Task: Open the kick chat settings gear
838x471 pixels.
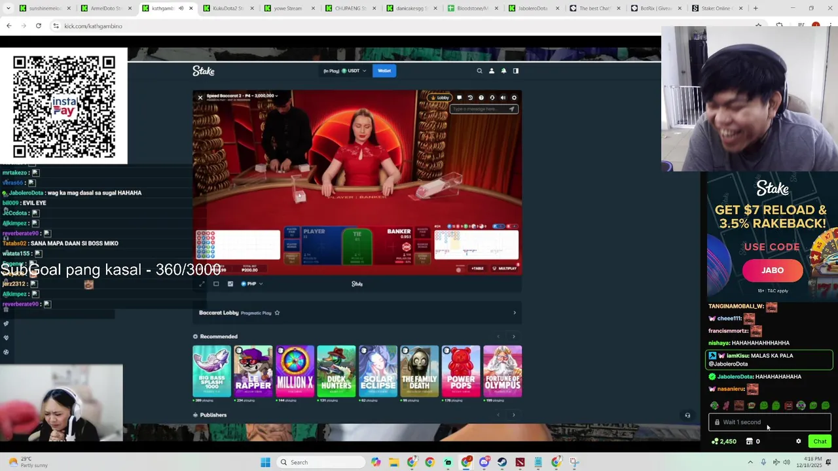Action: click(x=798, y=442)
